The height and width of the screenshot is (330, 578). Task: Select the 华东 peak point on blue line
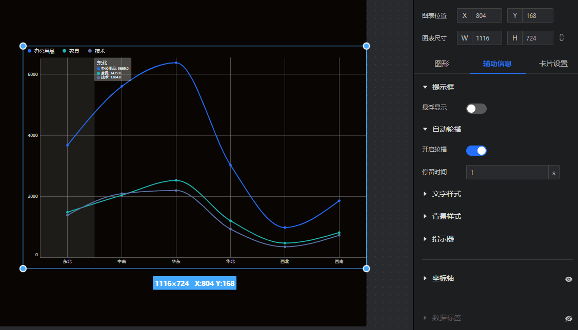tap(176, 63)
